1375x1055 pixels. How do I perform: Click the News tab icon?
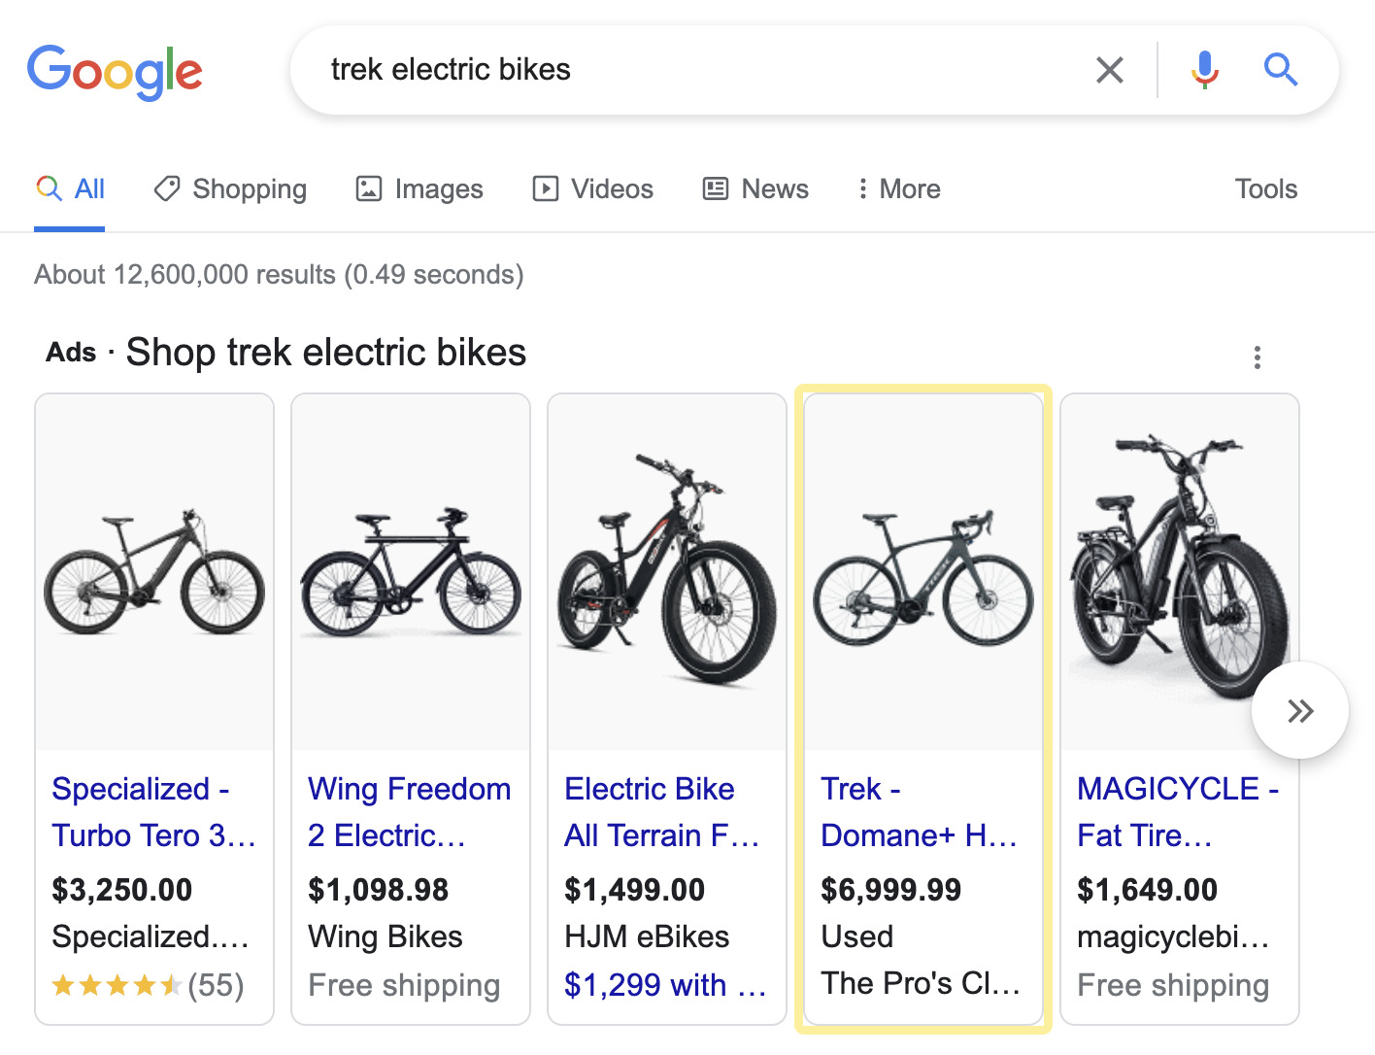pos(715,188)
